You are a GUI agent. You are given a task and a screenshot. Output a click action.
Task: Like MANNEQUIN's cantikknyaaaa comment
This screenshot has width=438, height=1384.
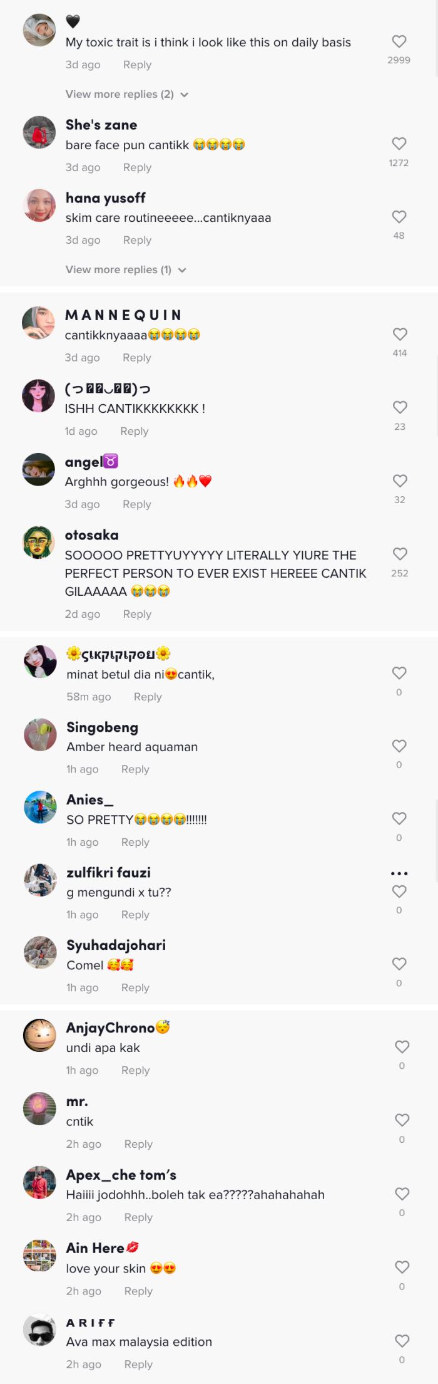tap(400, 334)
